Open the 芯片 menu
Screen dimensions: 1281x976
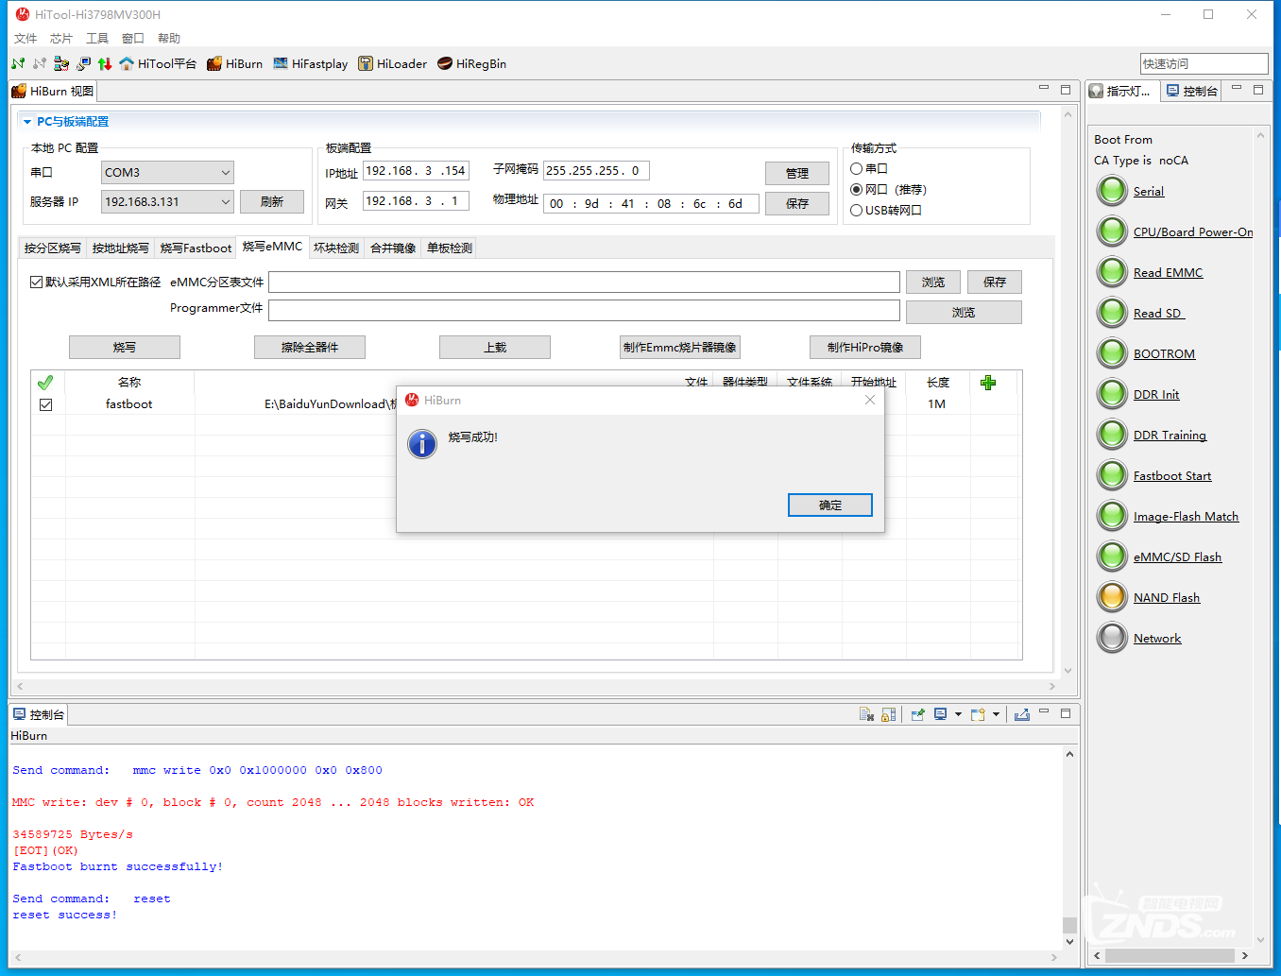61,38
